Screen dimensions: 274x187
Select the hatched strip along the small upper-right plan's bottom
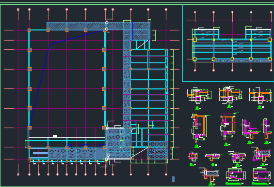click(x=242, y=61)
